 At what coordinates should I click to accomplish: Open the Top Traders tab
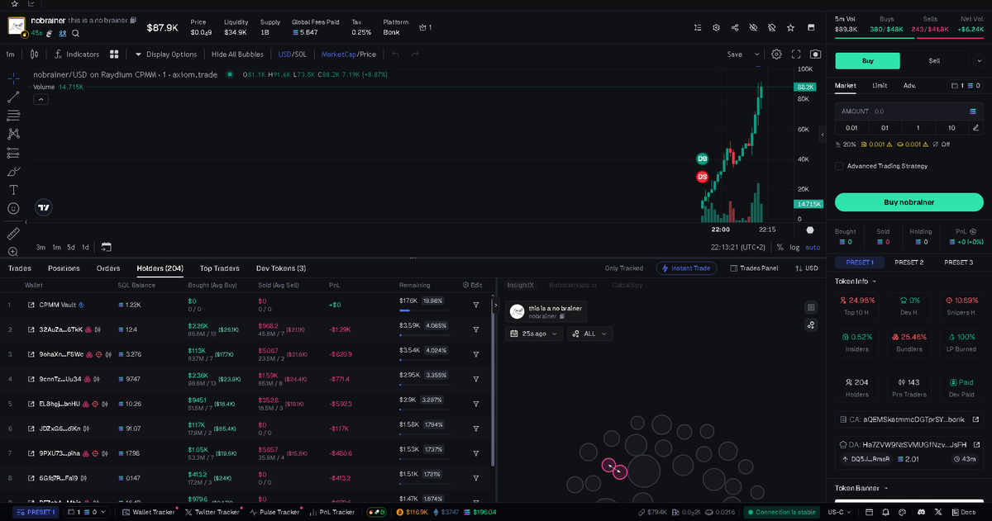coord(219,268)
